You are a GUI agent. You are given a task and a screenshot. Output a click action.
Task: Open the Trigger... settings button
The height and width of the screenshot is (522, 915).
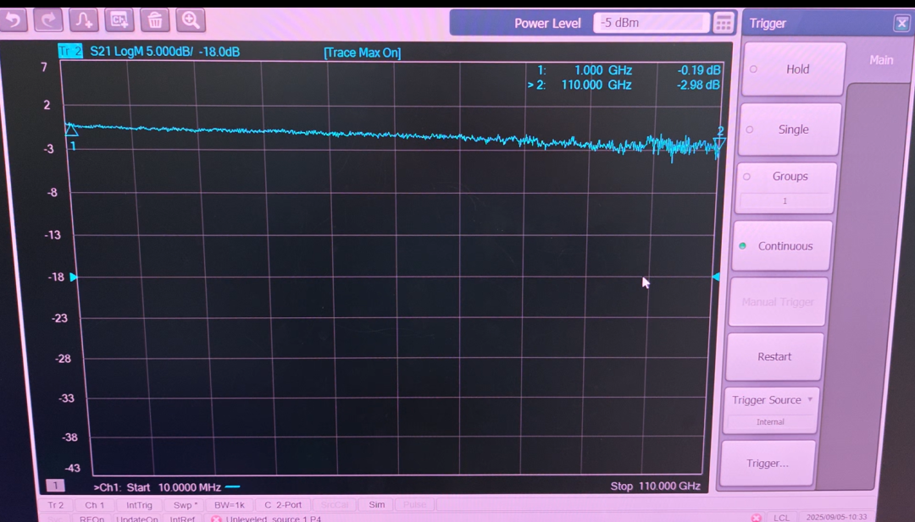pos(768,464)
